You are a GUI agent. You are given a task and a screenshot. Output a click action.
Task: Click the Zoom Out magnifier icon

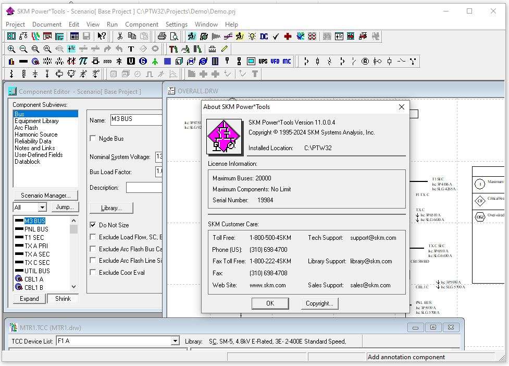pyautogui.click(x=23, y=48)
